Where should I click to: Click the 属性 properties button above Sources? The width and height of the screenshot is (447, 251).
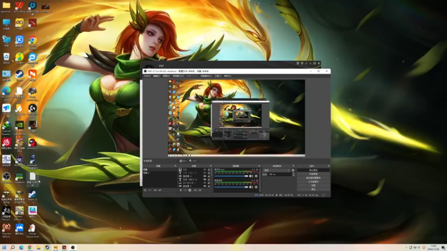tap(183, 161)
